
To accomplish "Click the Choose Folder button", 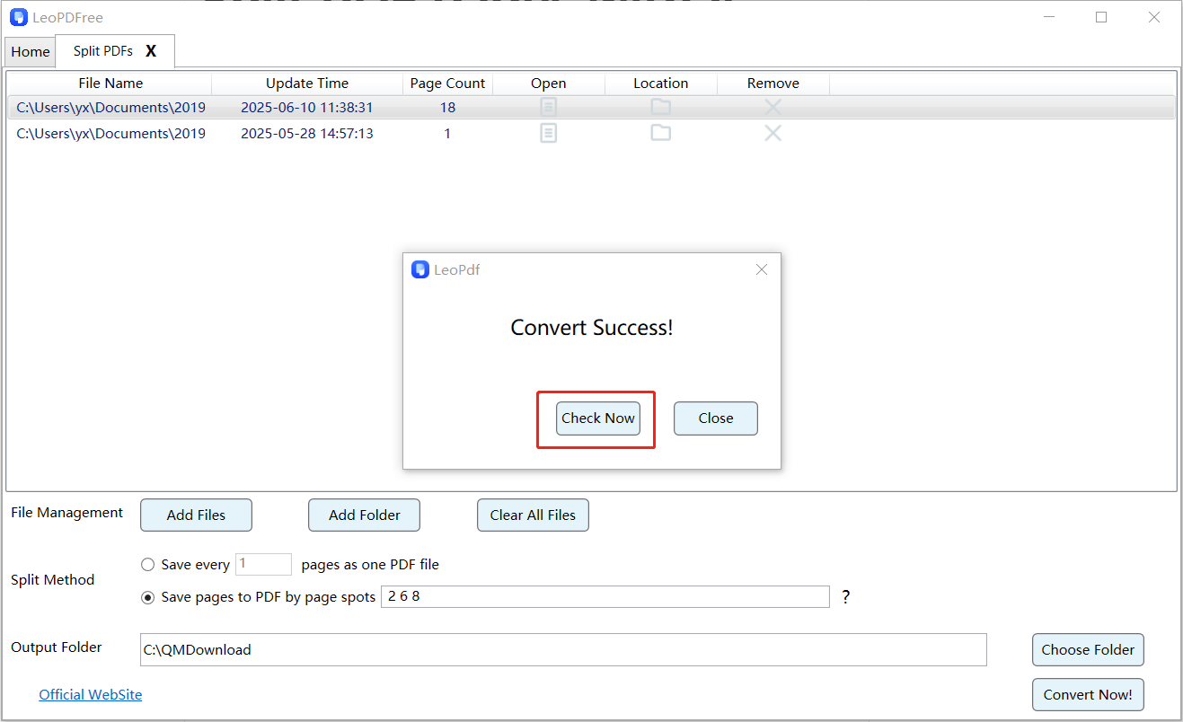I will pyautogui.click(x=1088, y=650).
